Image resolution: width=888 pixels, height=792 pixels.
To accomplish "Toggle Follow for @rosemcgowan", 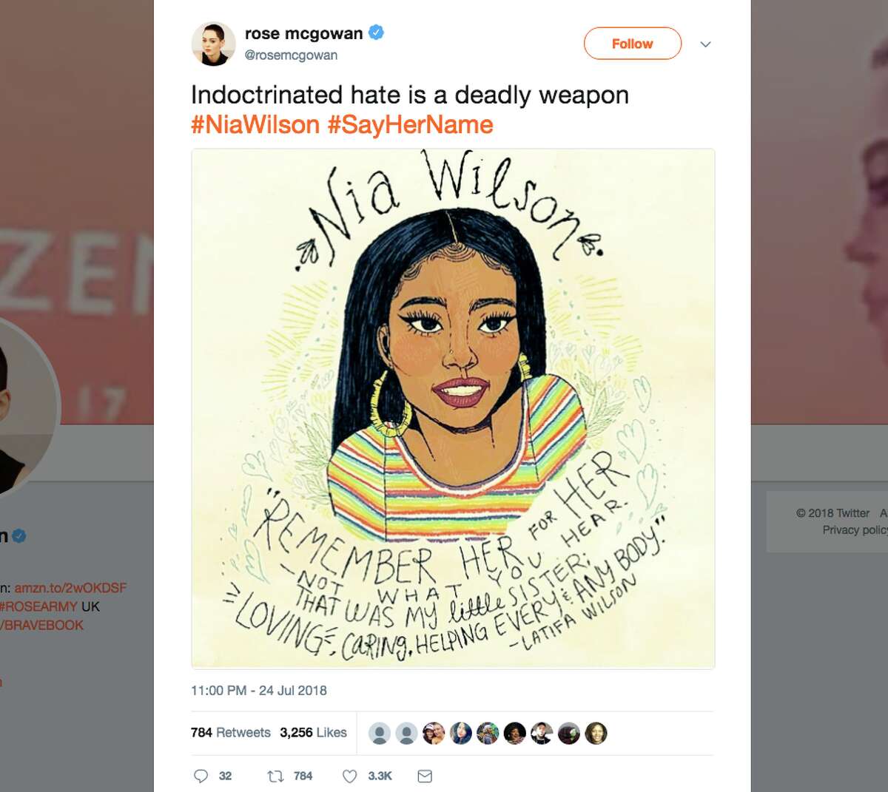I will point(631,44).
